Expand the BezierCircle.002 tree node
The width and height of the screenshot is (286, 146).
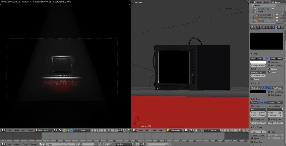coord(253,15)
